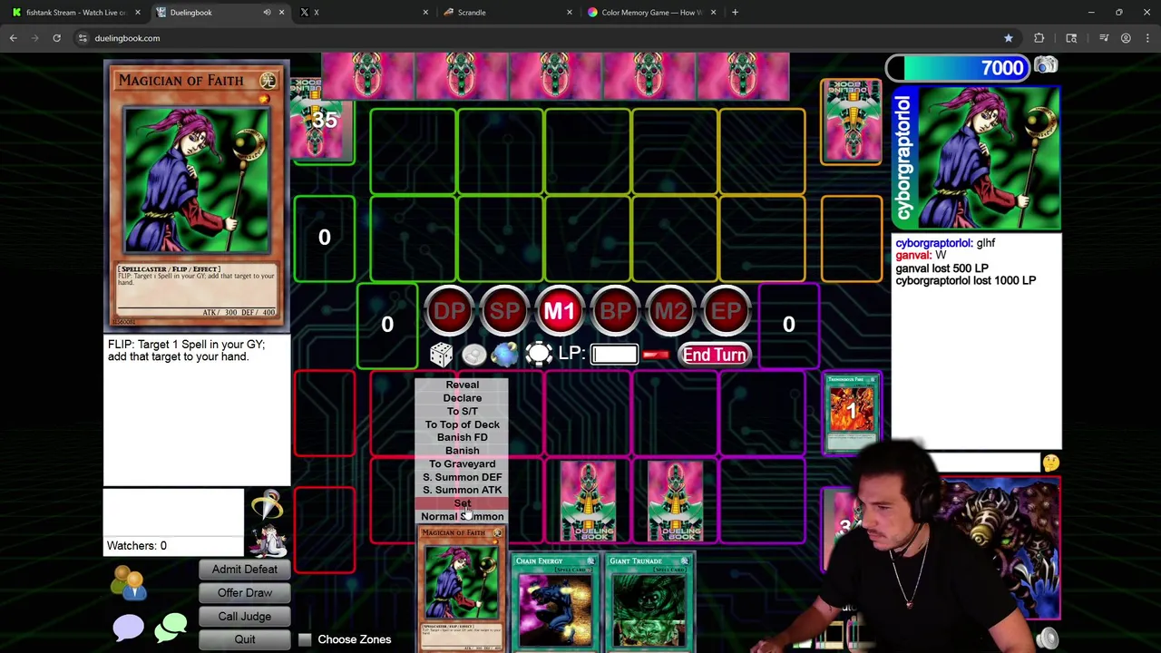
Task: Click the End Turn button
Action: [x=715, y=355]
